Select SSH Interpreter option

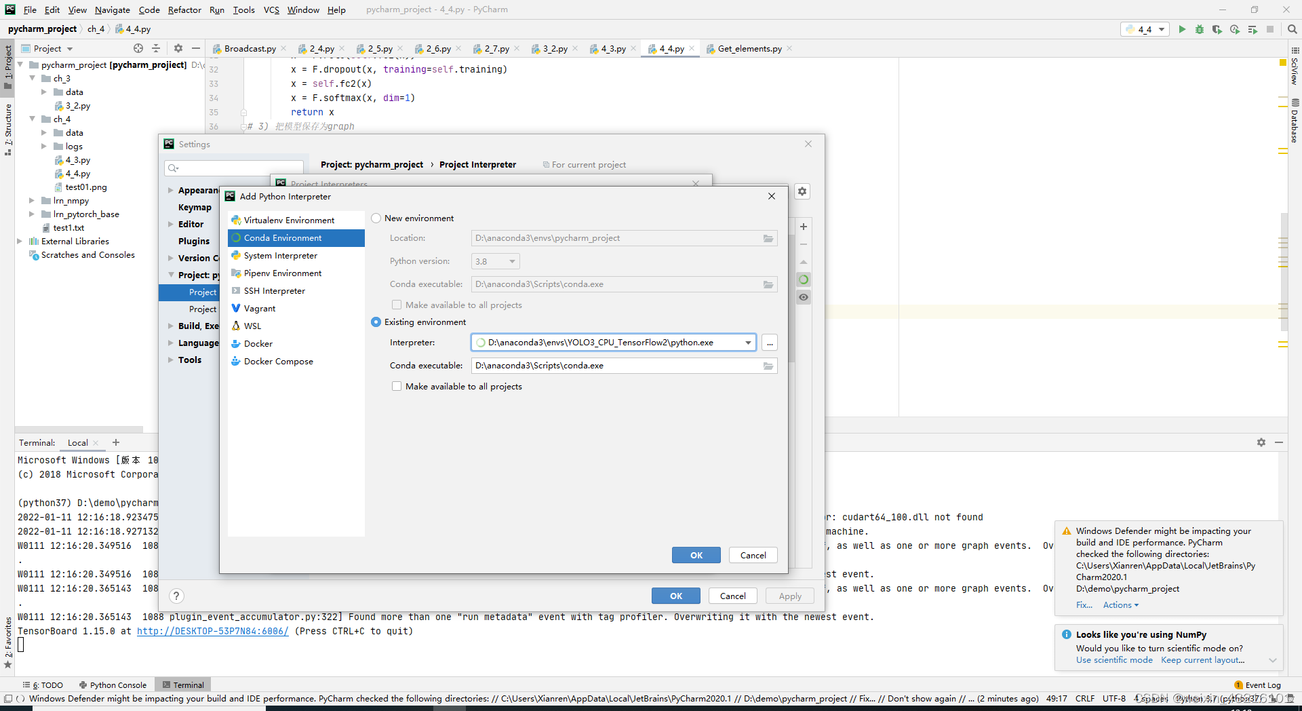(296, 291)
